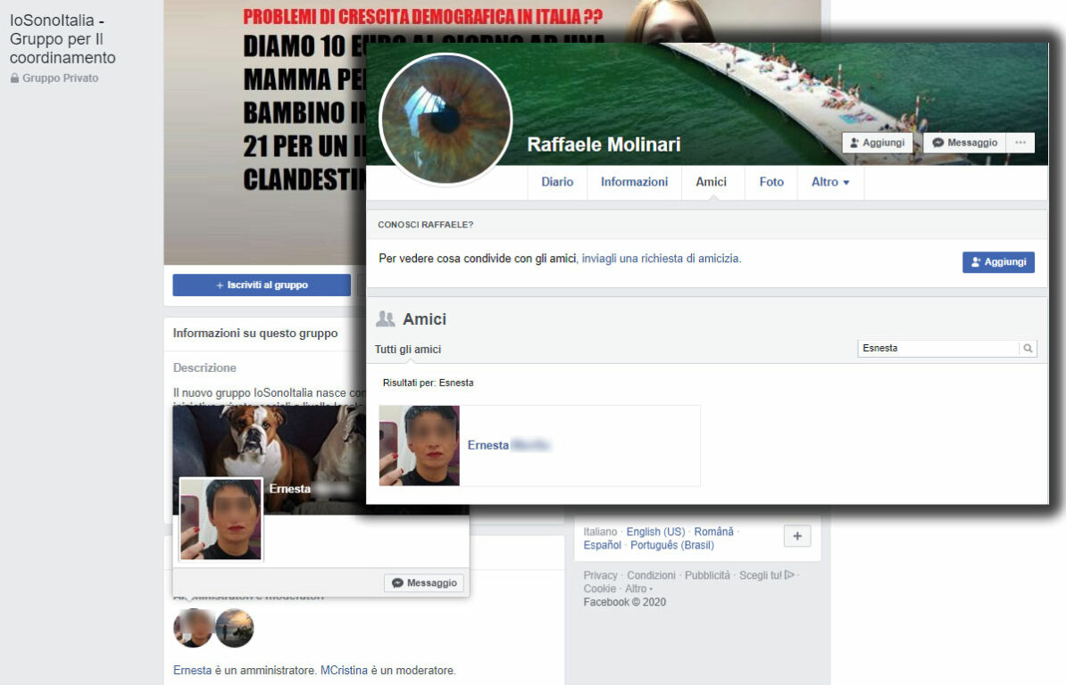Click the 'Risultati per: Esnesta' text
Screen dimensions: 1066x685
pyautogui.click(x=429, y=383)
